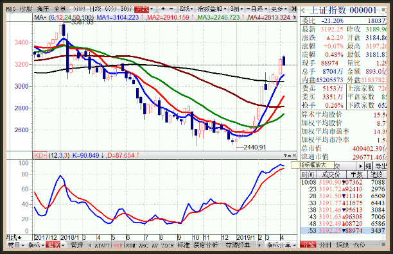Open 管理 management in bottom bar
The height and width of the screenshot is (254, 393).
click(x=76, y=245)
